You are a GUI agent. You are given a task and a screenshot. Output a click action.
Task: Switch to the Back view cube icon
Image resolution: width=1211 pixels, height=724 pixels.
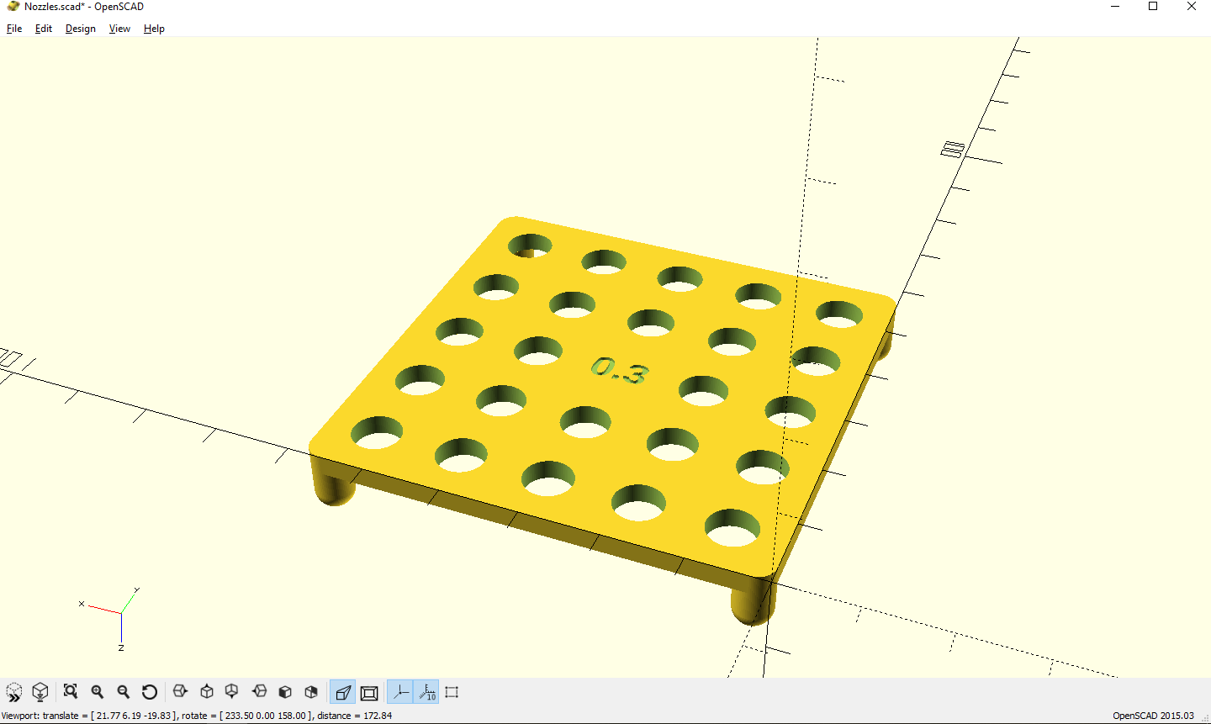(311, 692)
